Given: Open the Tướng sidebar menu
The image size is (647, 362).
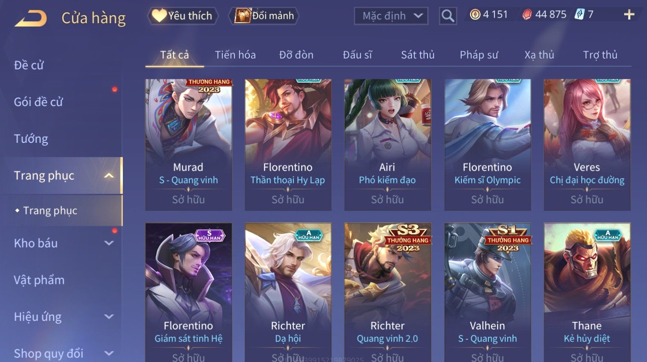Looking at the screenshot, I should coord(31,139).
